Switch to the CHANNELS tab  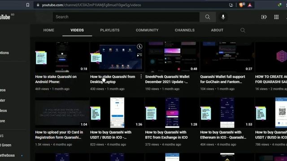pyautogui.click(x=184, y=30)
